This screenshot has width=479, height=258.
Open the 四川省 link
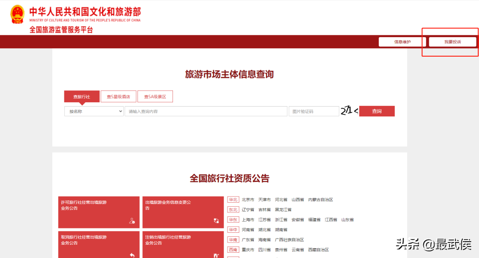pyautogui.click(x=264, y=250)
